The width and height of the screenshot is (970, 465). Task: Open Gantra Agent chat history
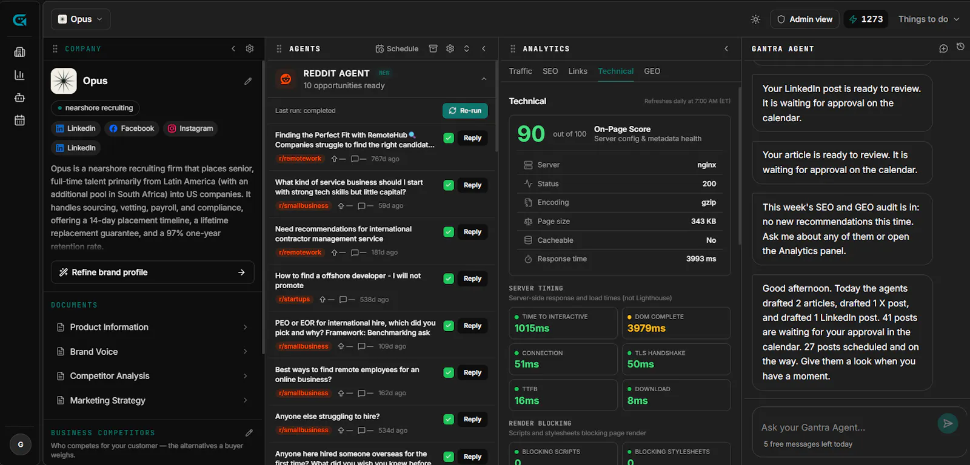[960, 47]
